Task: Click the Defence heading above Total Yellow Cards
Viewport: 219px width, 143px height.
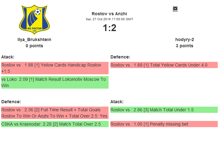Action: coord(120,57)
